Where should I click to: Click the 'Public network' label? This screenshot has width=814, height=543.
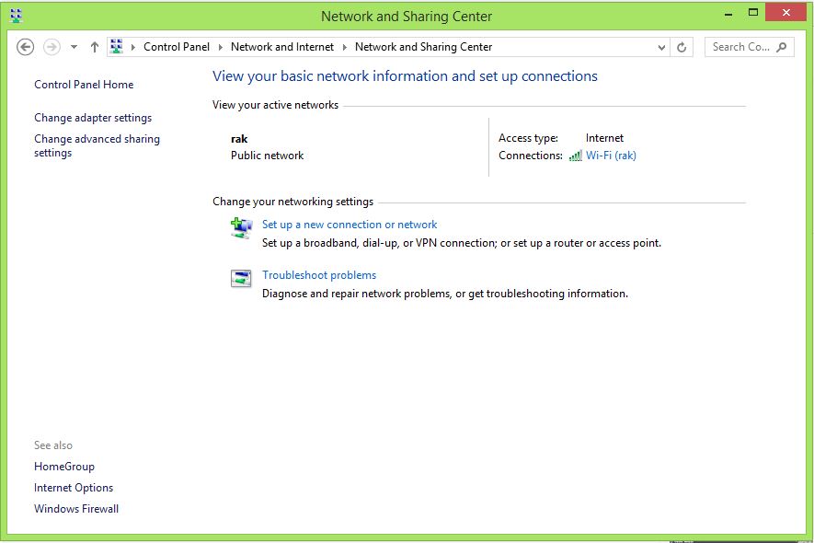pyautogui.click(x=267, y=156)
